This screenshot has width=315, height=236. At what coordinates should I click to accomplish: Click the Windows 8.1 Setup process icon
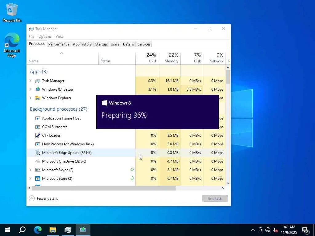[x=38, y=89]
